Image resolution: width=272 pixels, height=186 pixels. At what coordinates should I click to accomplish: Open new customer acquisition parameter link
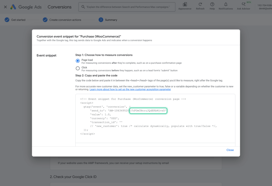(130, 90)
